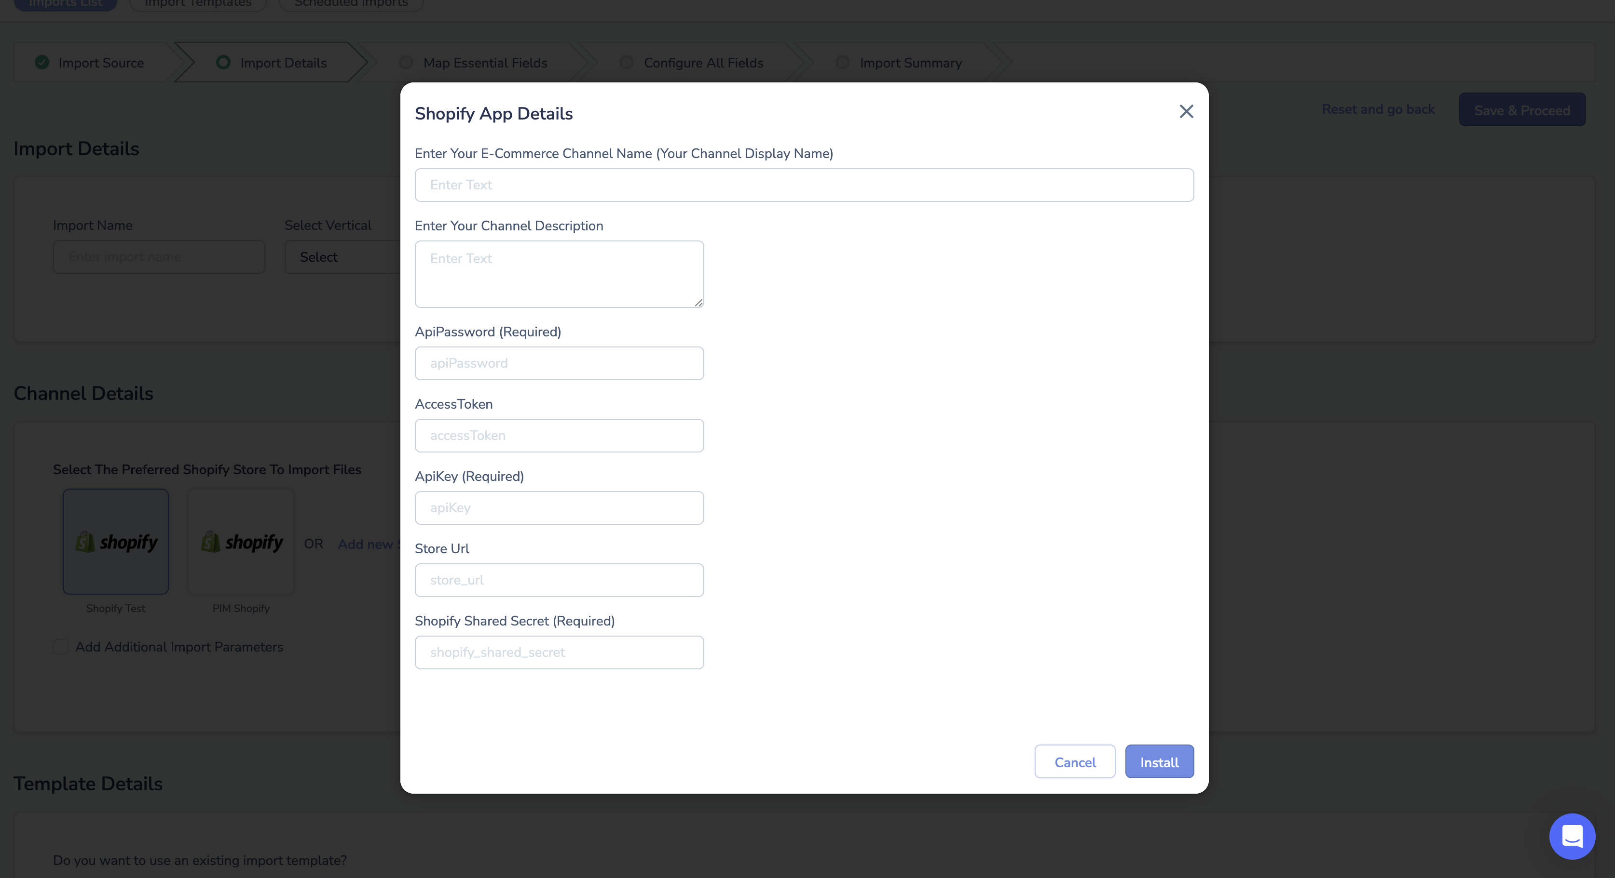Click Reset and go back link

click(x=1378, y=109)
